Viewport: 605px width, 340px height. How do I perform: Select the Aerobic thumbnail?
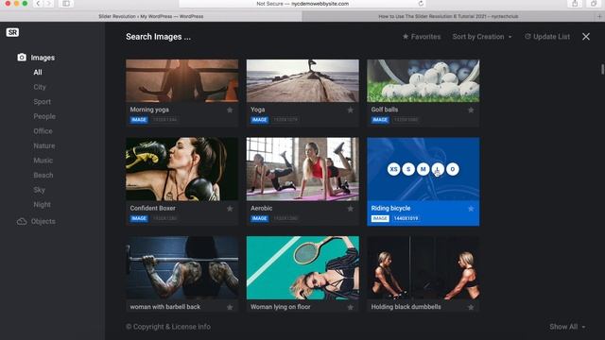[x=302, y=169]
